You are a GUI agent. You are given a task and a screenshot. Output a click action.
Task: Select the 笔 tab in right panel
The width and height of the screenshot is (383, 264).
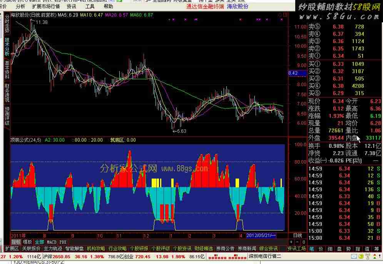pos(312,249)
